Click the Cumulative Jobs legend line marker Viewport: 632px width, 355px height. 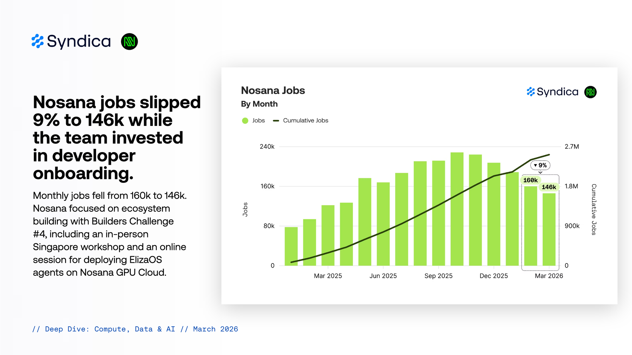(276, 121)
